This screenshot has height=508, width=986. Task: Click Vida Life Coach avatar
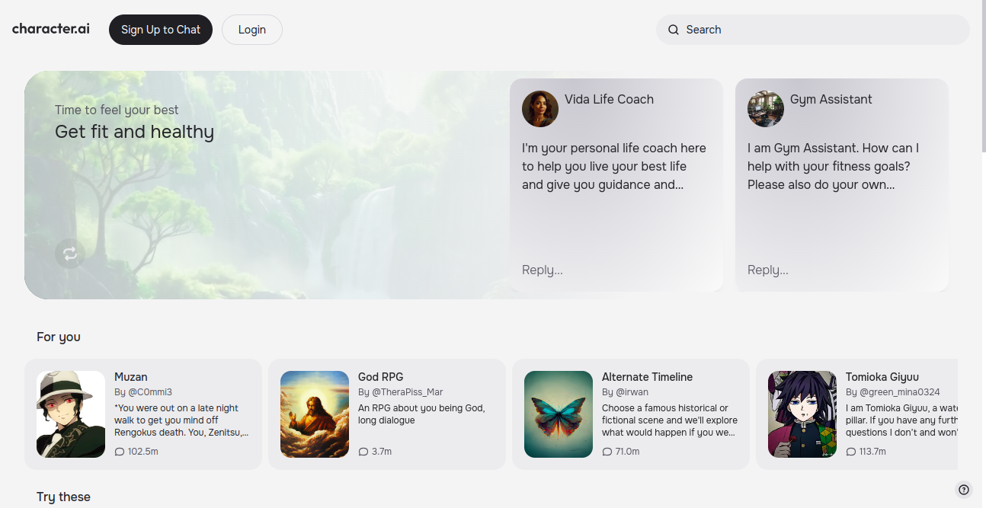tap(540, 109)
